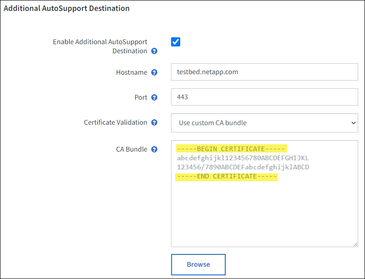
Task: Focus the Hostname field containing testbed.netapp.com
Action: point(264,72)
